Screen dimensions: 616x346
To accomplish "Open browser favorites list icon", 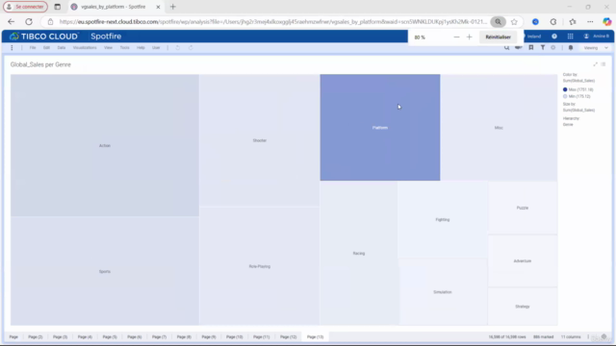I will [x=573, y=21].
